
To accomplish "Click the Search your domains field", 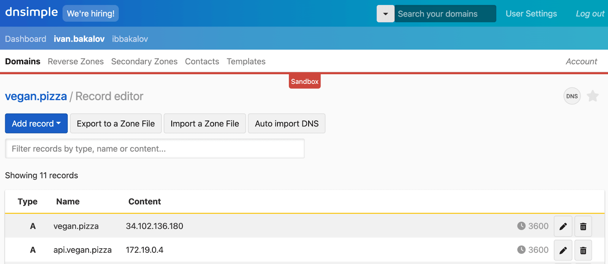I will [x=445, y=14].
